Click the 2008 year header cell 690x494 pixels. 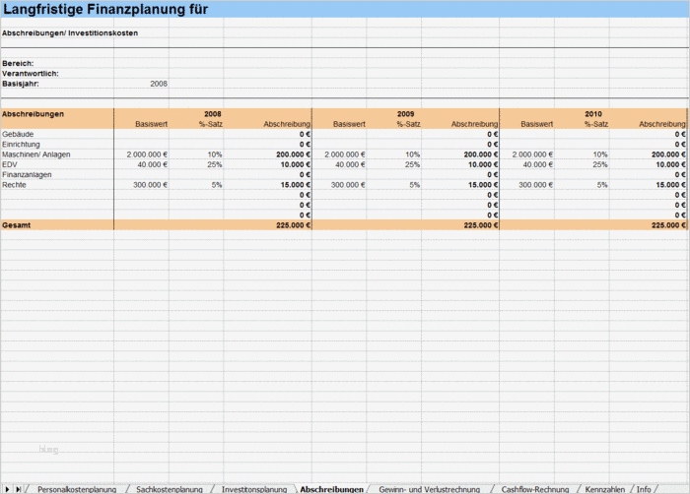click(x=213, y=114)
